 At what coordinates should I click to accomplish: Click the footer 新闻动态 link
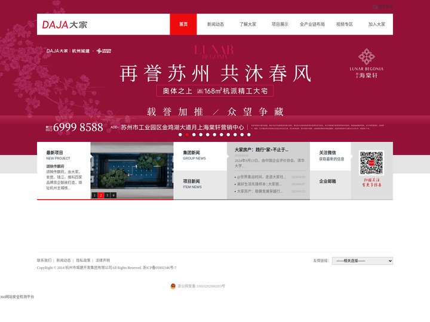63,261
